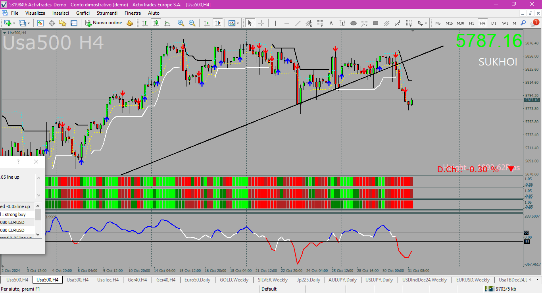Draw a vertical line tool
Image resolution: width=542 pixels, height=293 pixels.
[x=276, y=23]
